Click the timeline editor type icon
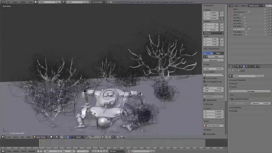272x153 pixels. click(3, 151)
